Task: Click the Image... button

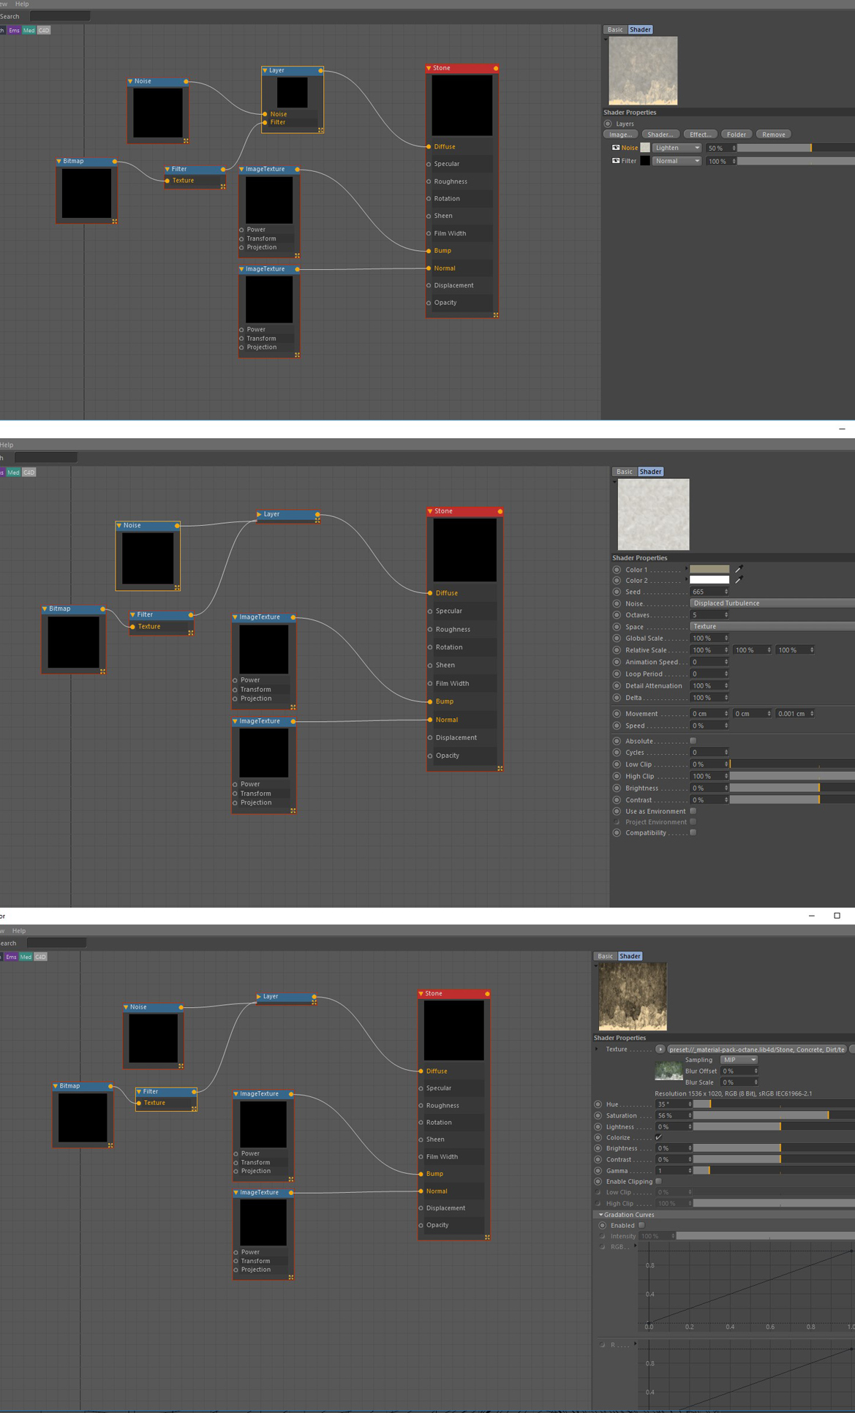Action: 620,135
